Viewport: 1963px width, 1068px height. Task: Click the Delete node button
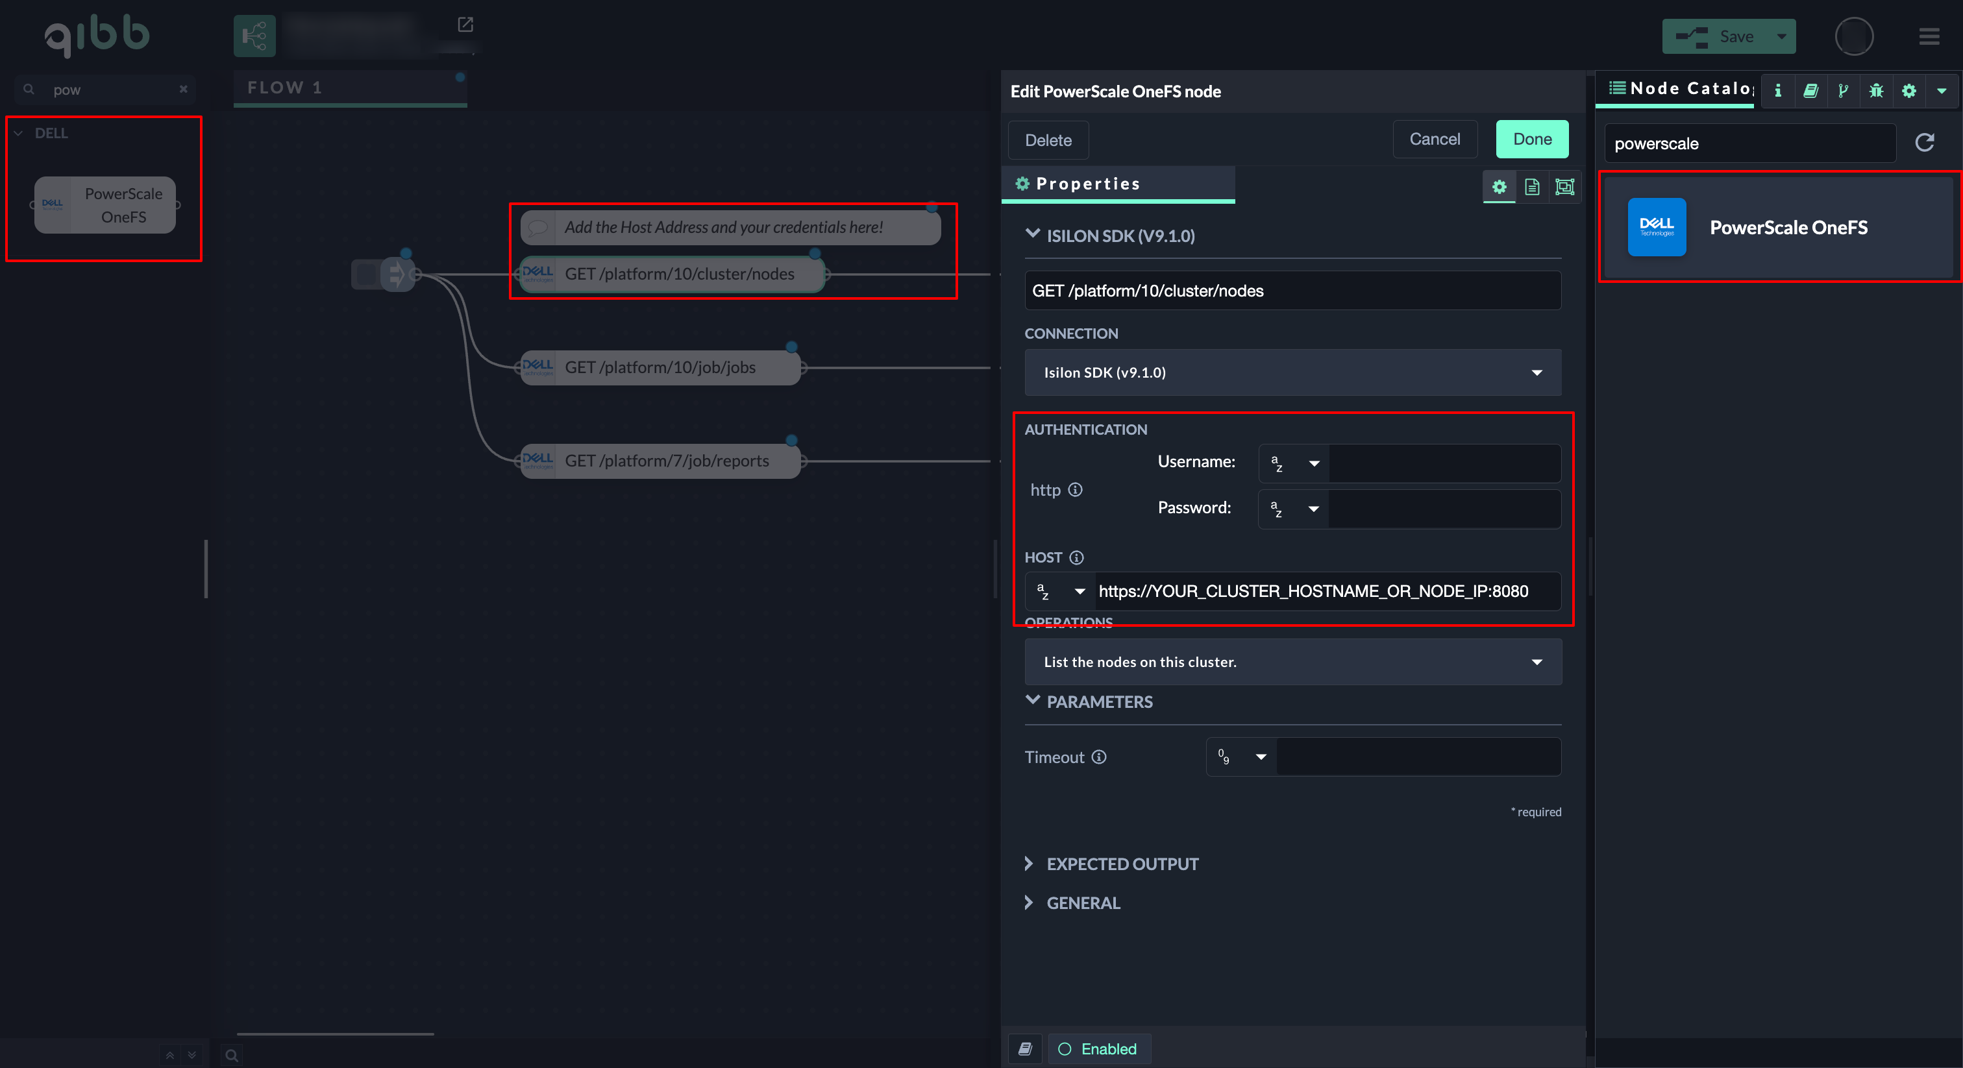pos(1048,140)
